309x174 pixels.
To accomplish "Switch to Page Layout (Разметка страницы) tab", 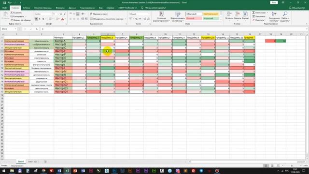I will [43, 8].
